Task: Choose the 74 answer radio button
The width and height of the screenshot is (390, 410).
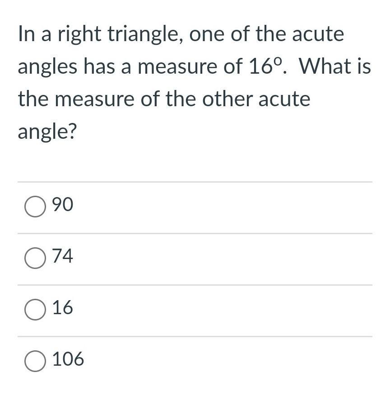Action: 35,258
